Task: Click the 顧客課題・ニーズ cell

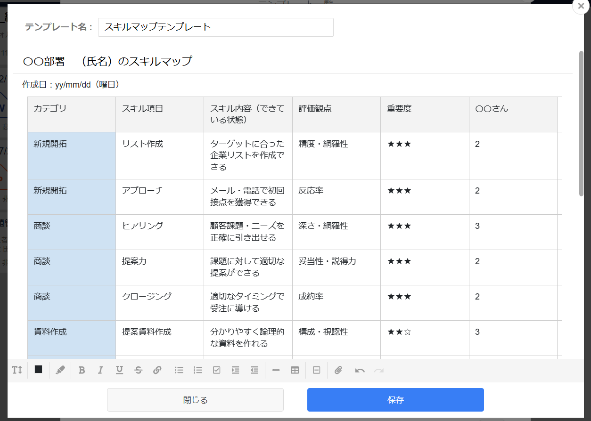Action: click(x=248, y=232)
